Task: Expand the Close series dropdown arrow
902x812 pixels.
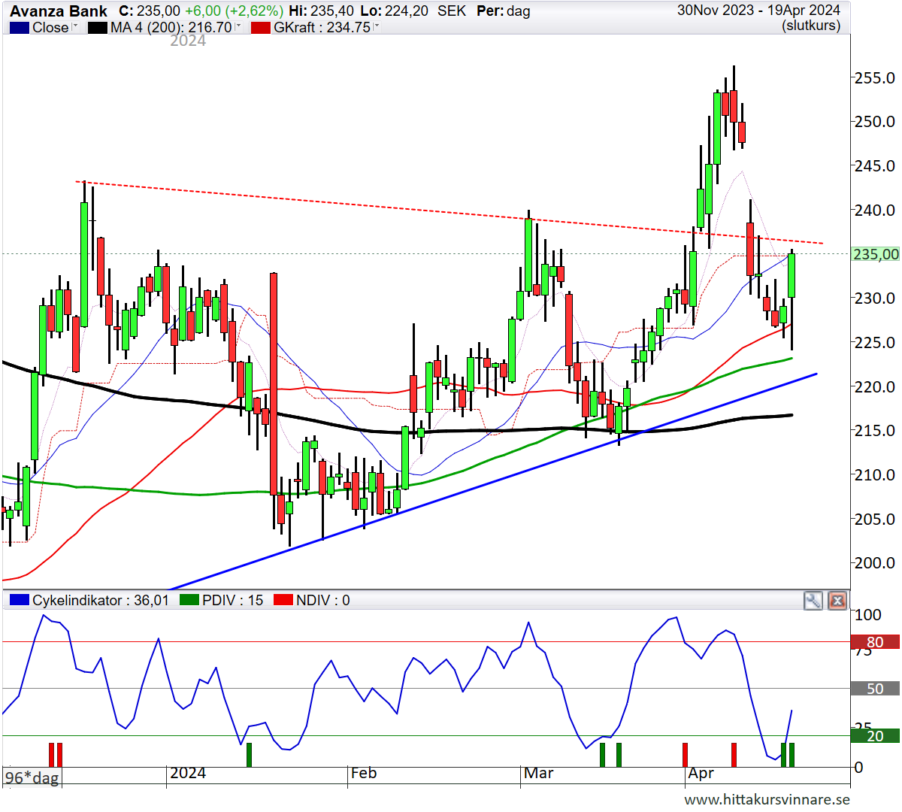Action: 75,26
